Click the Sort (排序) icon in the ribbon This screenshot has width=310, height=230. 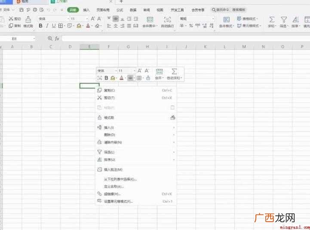pos(295,20)
